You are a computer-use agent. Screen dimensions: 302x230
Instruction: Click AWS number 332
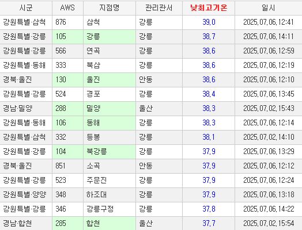[61, 137]
